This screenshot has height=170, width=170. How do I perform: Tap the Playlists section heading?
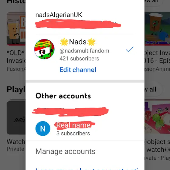coord(16,90)
